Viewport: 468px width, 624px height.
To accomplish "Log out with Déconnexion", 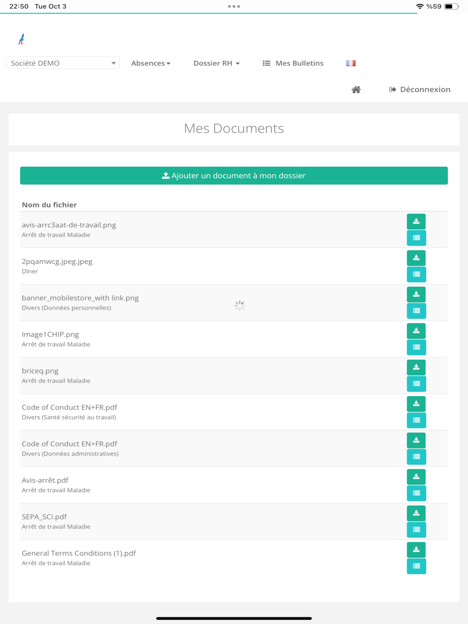I will click(x=420, y=89).
